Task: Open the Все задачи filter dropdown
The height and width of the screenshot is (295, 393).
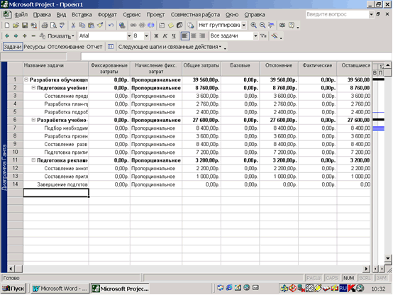Action: click(255, 36)
